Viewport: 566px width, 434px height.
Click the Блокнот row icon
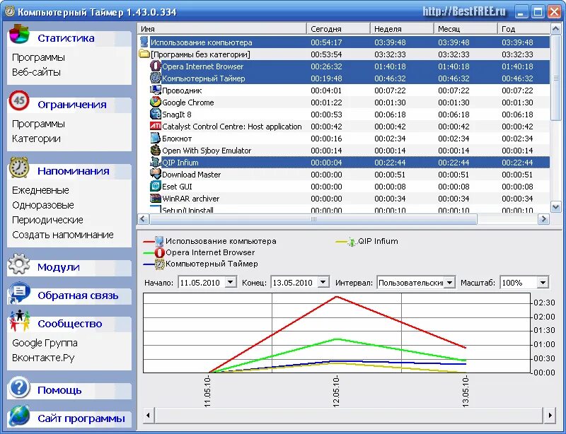(x=155, y=138)
